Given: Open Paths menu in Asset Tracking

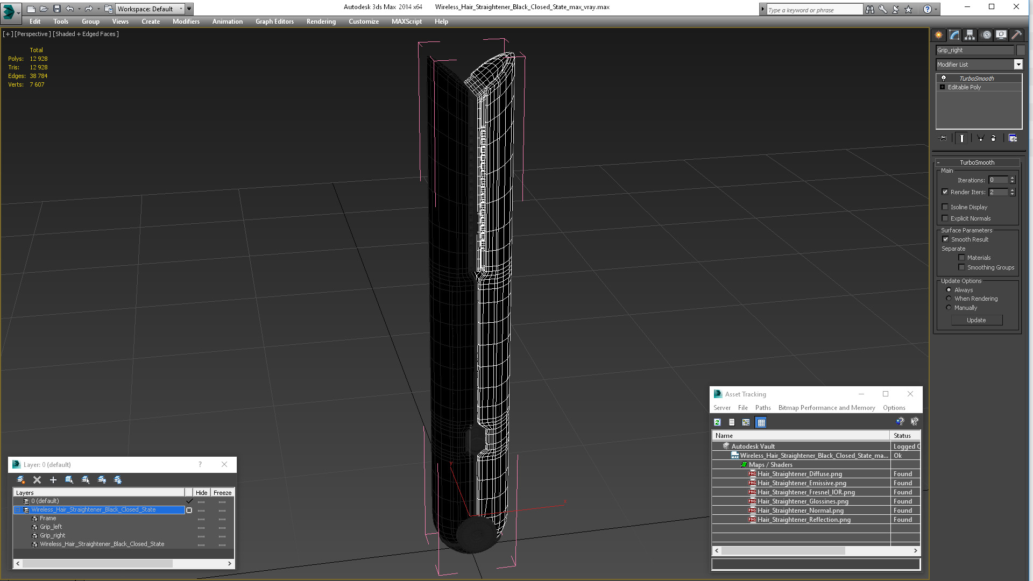Looking at the screenshot, I should coord(762,408).
